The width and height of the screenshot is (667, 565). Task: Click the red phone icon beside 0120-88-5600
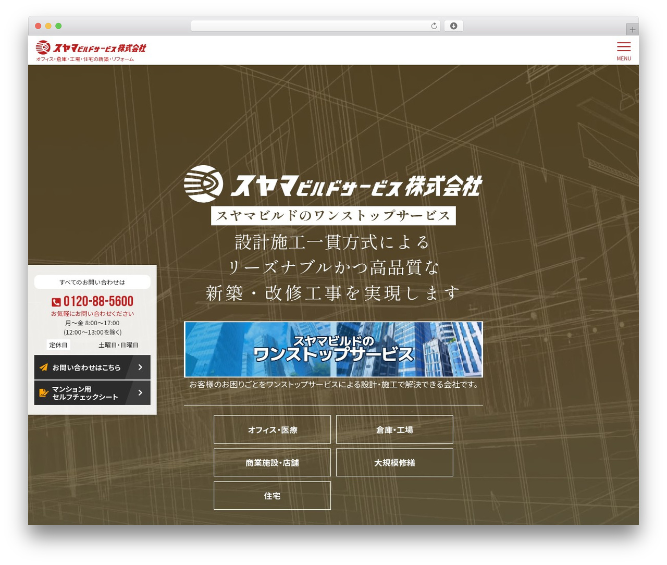click(x=56, y=302)
